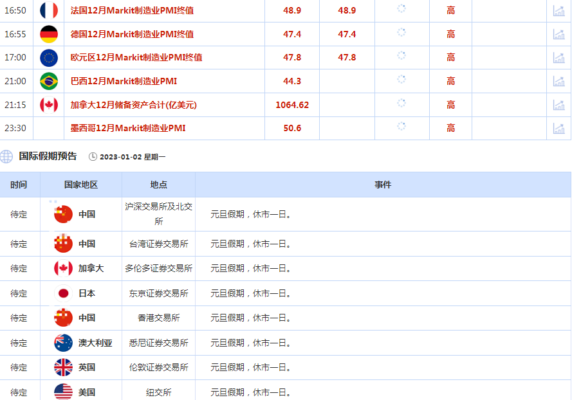Open chart icon for Germany manufacturing PMI row
The image size is (581, 400).
pyautogui.click(x=558, y=34)
